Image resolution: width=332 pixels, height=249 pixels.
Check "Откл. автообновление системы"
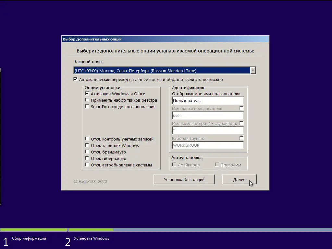(87, 165)
